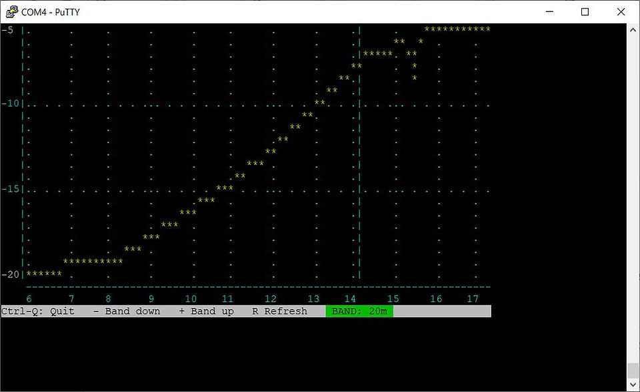The height and width of the screenshot is (392, 640).
Task: Click the '-5' y-axis label
Action: (x=7, y=30)
